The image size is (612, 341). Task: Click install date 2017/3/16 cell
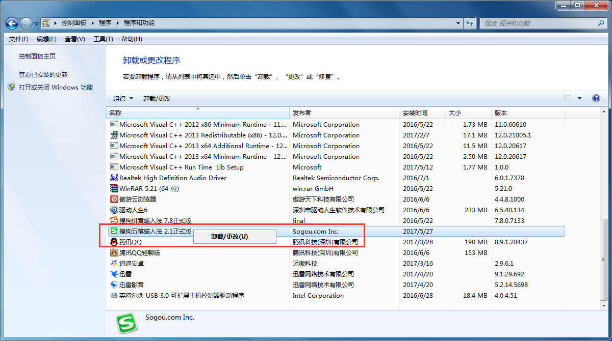click(418, 263)
